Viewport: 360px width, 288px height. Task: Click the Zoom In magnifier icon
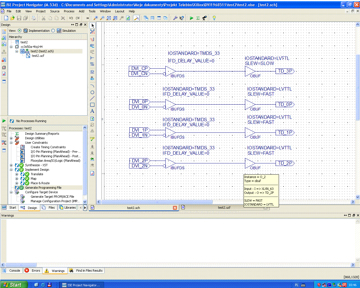pos(96,18)
